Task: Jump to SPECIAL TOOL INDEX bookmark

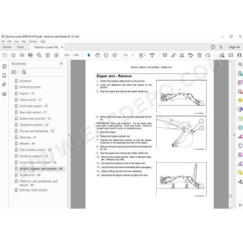Action: 33,190
